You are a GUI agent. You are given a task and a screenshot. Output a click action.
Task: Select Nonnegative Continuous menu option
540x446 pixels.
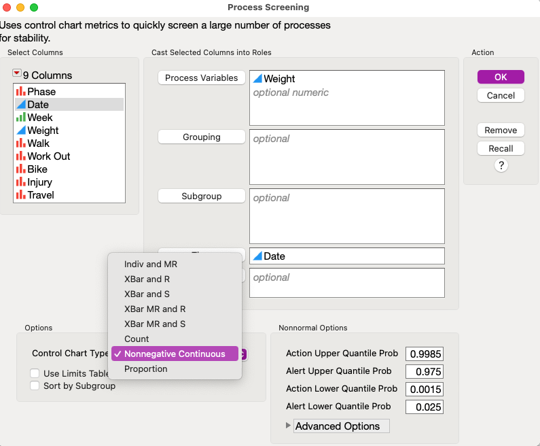pyautogui.click(x=175, y=354)
